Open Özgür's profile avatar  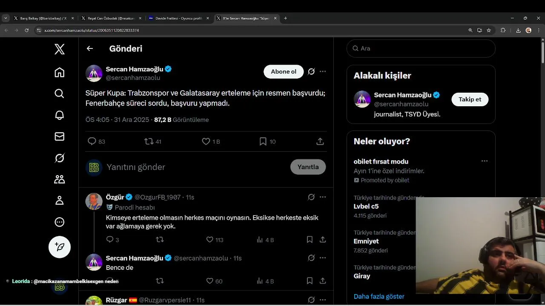coord(94,201)
